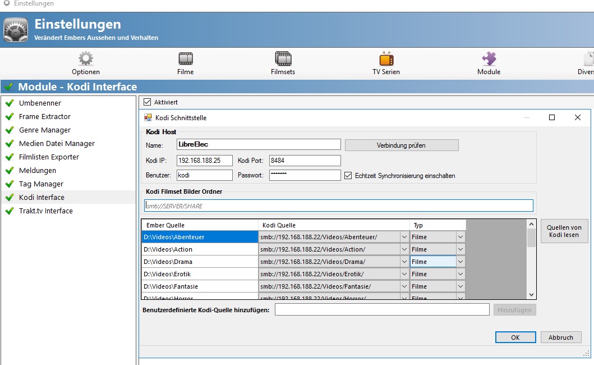
Task: Cancel dialog with Abbruch button
Action: [x=561, y=337]
